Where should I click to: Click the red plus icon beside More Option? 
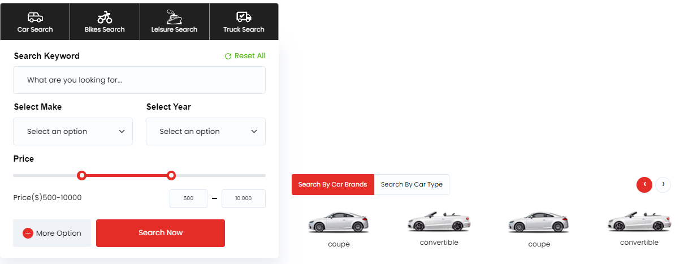pos(28,233)
